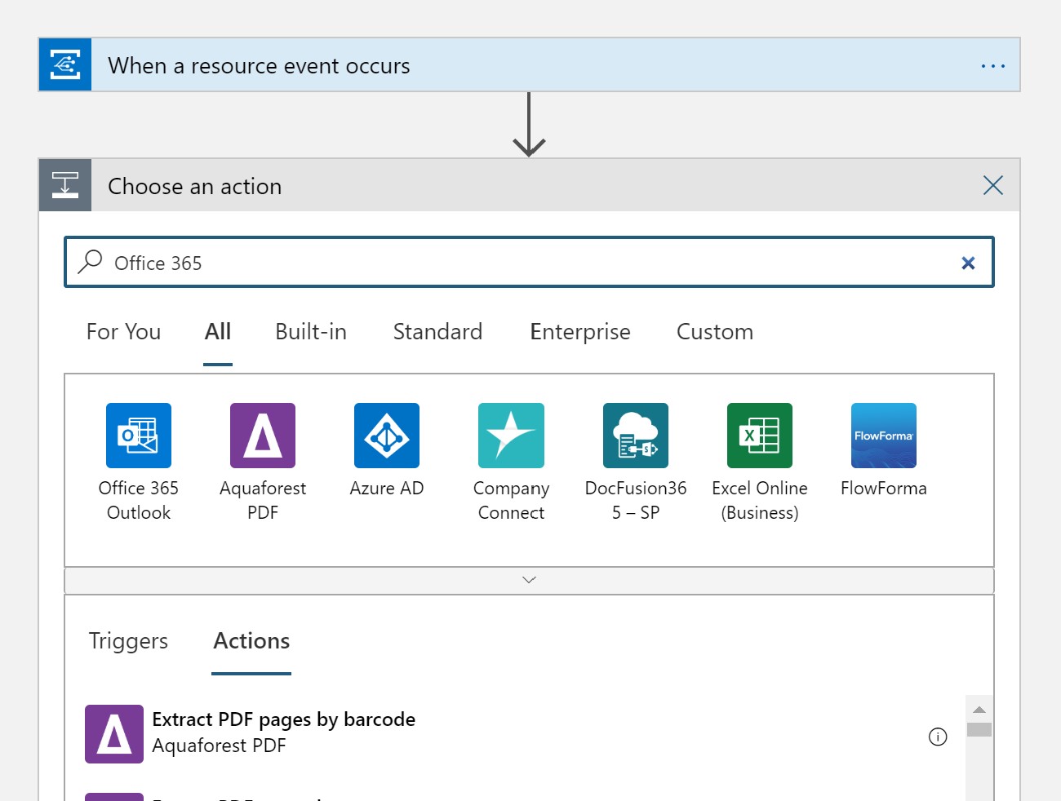Switch to the Triggers tab
This screenshot has width=1061, height=801.
point(128,641)
